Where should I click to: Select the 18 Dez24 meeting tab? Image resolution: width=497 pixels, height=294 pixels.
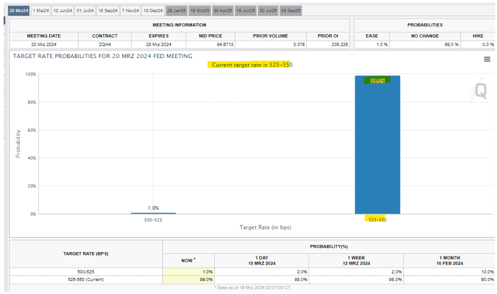click(153, 11)
